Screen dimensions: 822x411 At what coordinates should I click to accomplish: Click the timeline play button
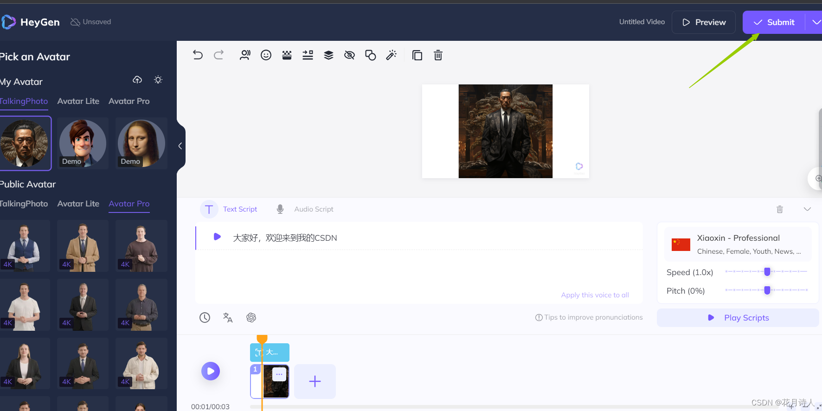(x=211, y=371)
